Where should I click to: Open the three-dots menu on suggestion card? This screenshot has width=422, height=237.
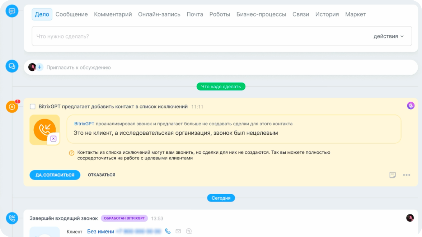coord(406,175)
